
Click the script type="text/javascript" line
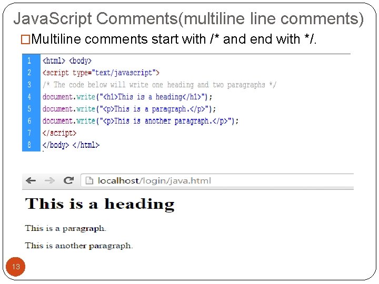coord(101,73)
